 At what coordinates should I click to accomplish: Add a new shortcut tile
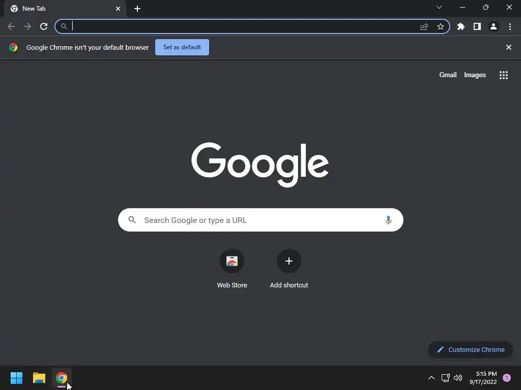tap(289, 269)
